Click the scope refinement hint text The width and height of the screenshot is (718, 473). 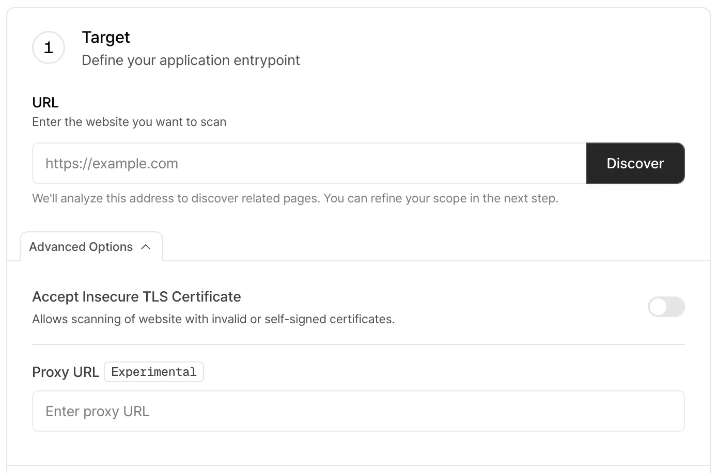(295, 198)
